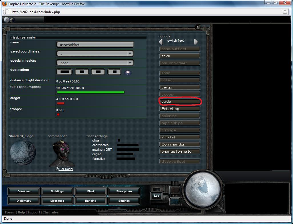Click the red troops indicator
The width and height of the screenshot is (293, 224).
pos(58,114)
